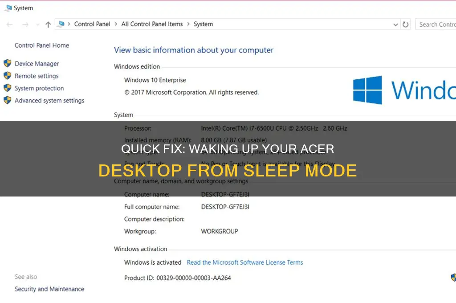Image resolution: width=456 pixels, height=303 pixels.
Task: Go forward with the Forward arrow
Action: coord(25,25)
